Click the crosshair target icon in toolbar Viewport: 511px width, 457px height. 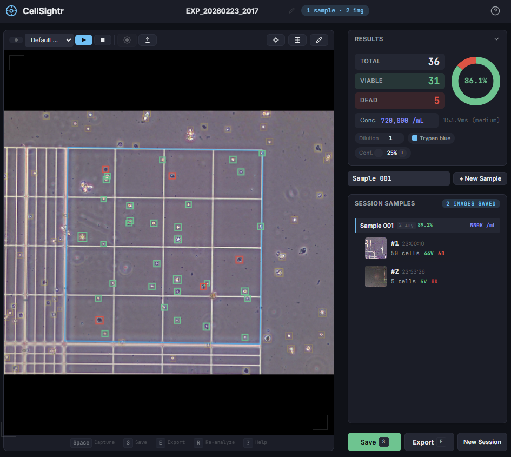276,40
